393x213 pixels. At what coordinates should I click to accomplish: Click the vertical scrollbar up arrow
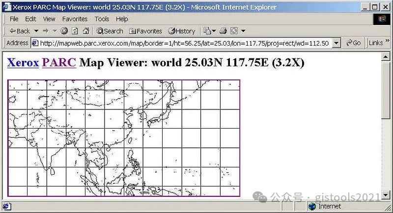(386, 57)
